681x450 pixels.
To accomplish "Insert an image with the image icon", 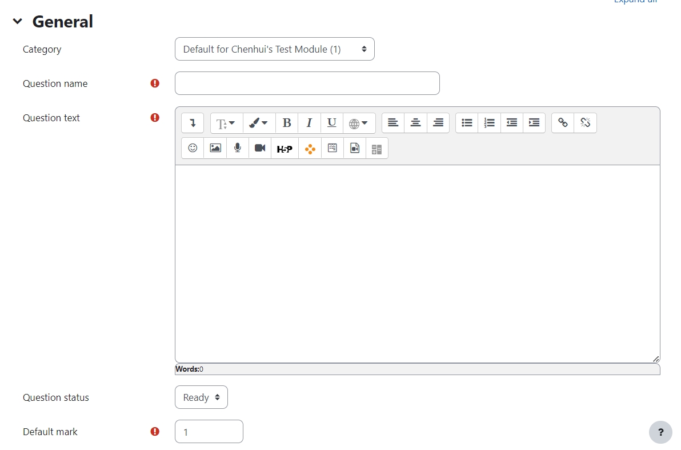I will tap(215, 148).
